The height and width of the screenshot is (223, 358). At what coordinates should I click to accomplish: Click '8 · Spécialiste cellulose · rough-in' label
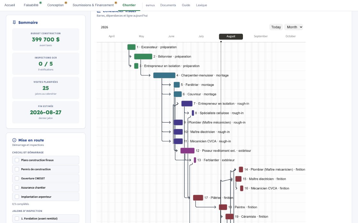[x=219, y=113]
